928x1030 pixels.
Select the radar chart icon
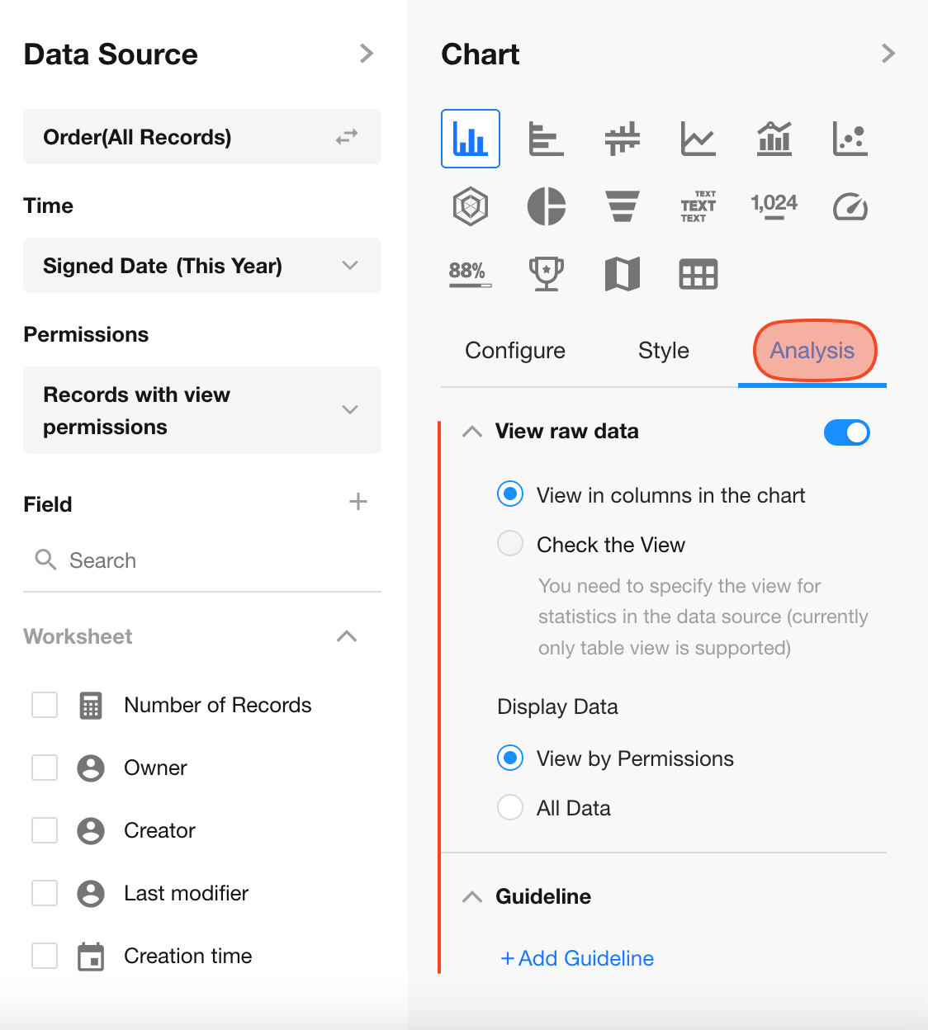click(x=471, y=206)
